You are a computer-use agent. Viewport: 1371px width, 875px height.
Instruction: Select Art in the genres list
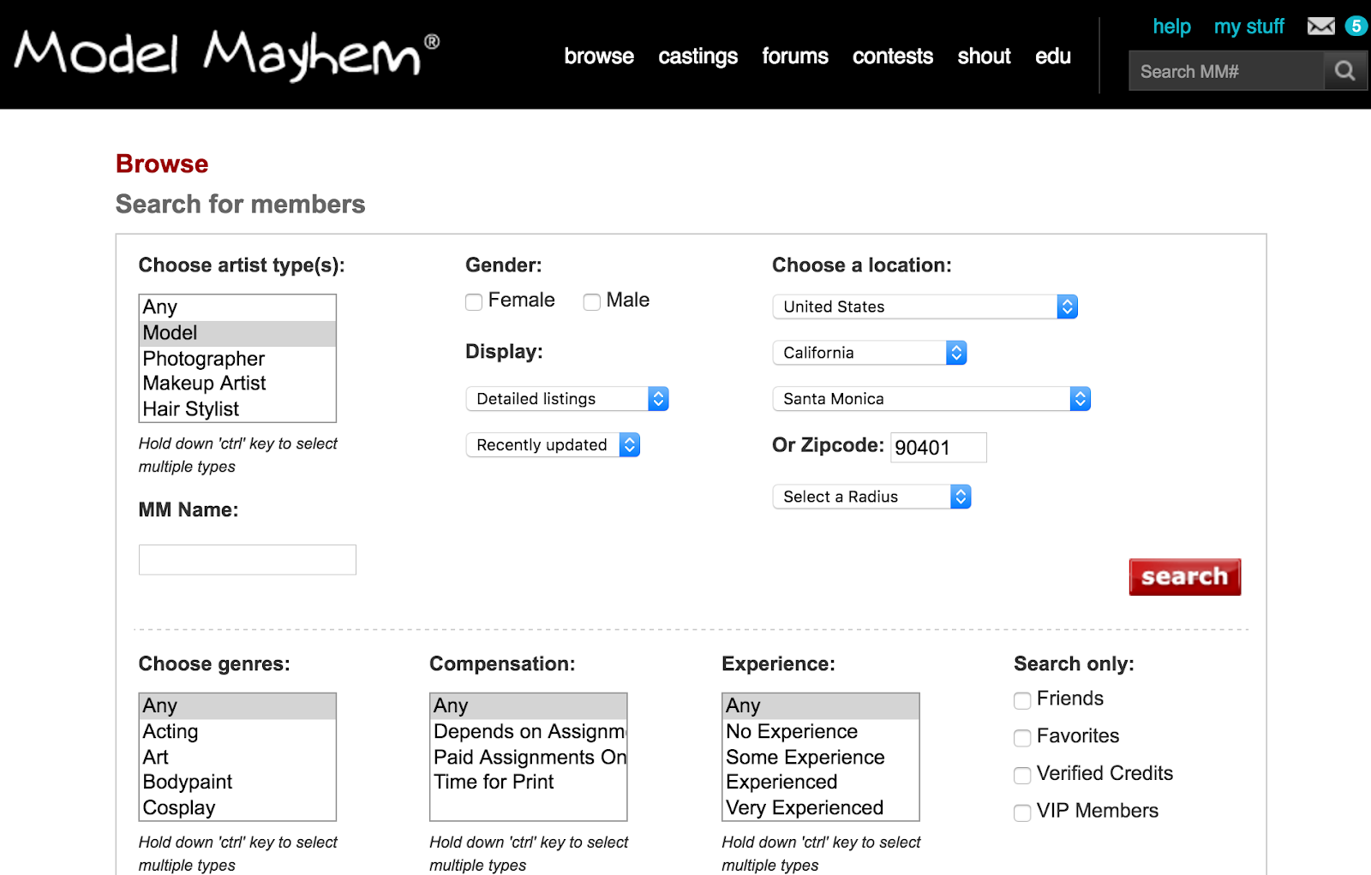coord(237,758)
